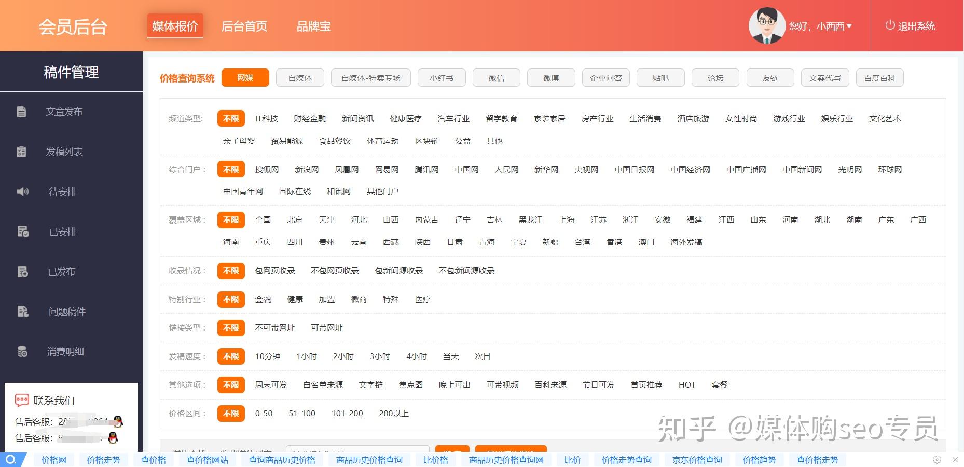
Task: Select 不限 for 特别行业
Action: [x=231, y=299]
